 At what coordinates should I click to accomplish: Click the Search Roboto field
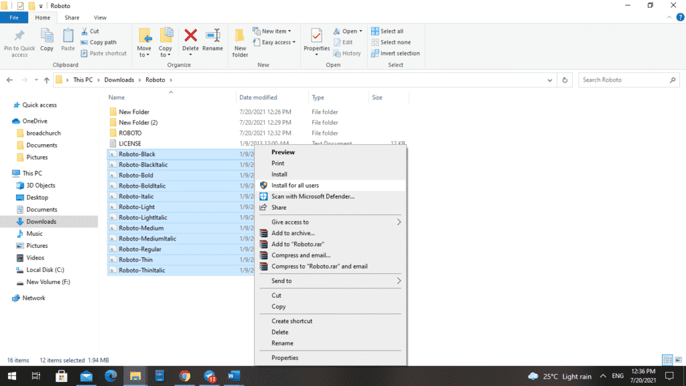click(629, 80)
